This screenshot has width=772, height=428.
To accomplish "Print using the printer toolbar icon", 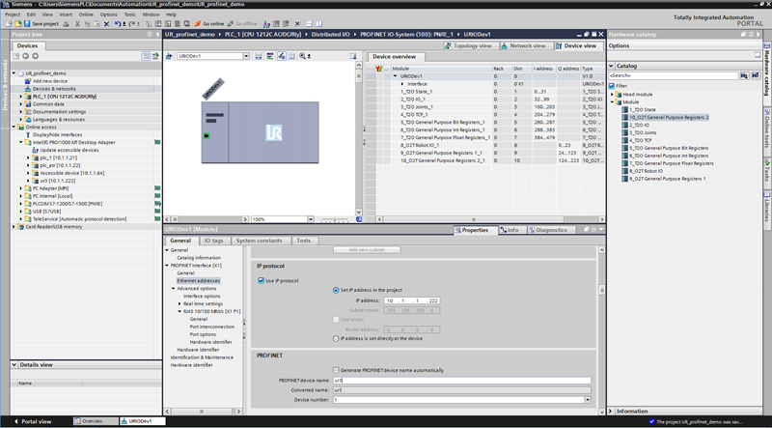I will 66,23.
